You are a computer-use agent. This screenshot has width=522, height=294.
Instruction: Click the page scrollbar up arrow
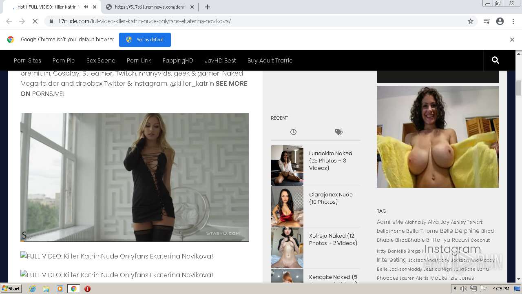click(519, 53)
